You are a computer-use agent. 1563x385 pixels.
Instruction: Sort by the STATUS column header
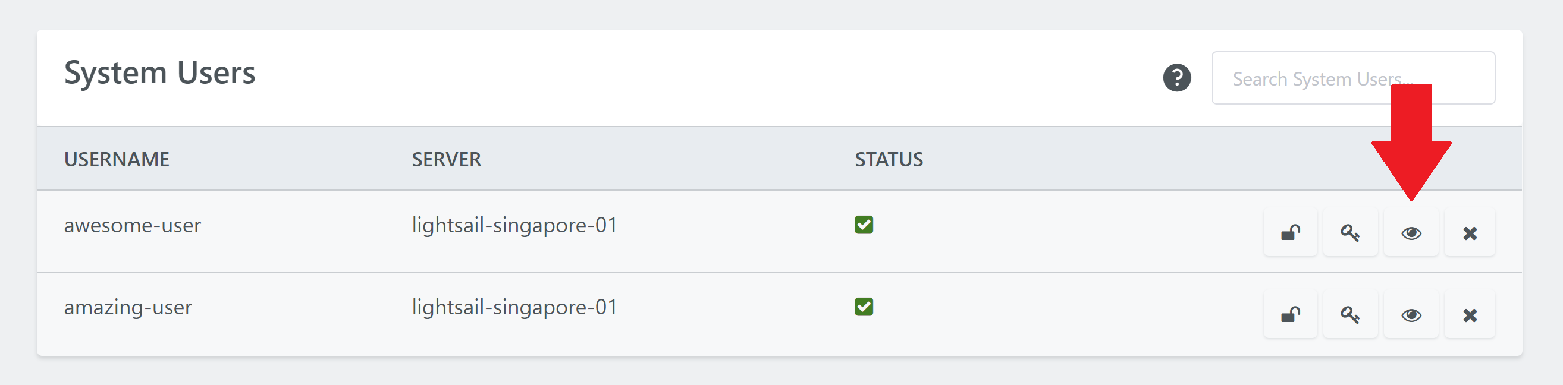point(889,159)
